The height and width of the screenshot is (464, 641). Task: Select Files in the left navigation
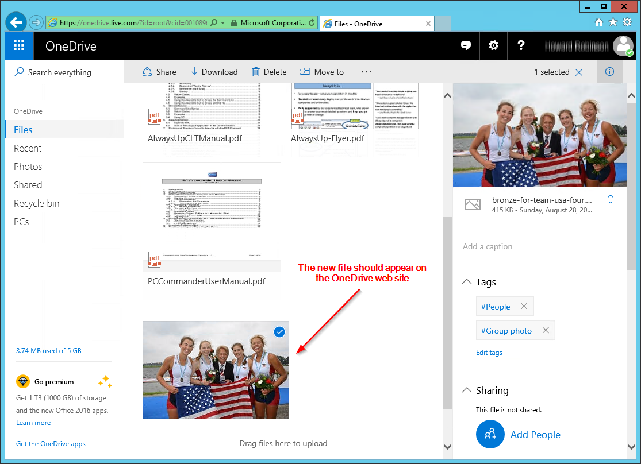coord(64,129)
